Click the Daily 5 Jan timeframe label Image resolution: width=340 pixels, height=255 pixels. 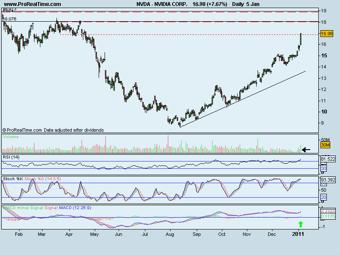(246, 4)
